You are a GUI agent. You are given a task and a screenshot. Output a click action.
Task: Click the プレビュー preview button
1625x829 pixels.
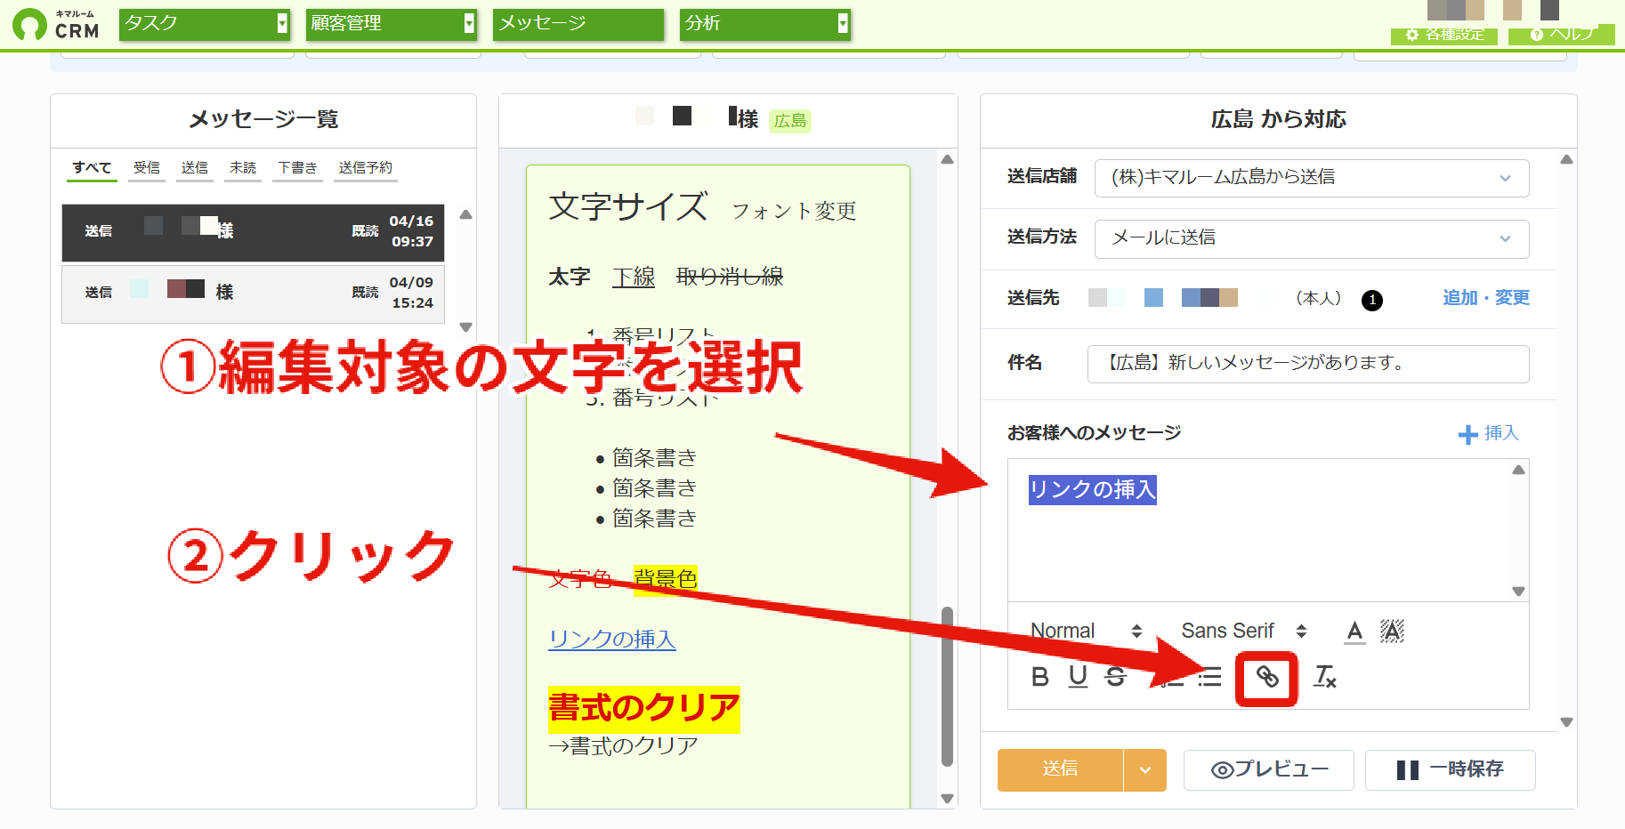[x=1269, y=770]
